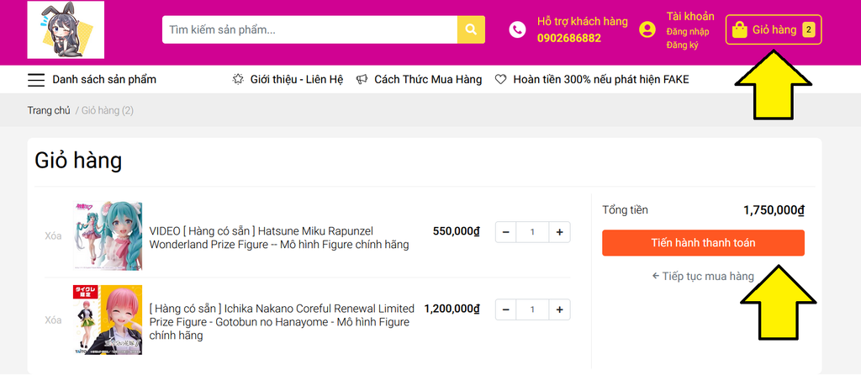Increase Hatsune Miku figure quantity with plus
This screenshot has height=386, width=861.
pos(560,231)
